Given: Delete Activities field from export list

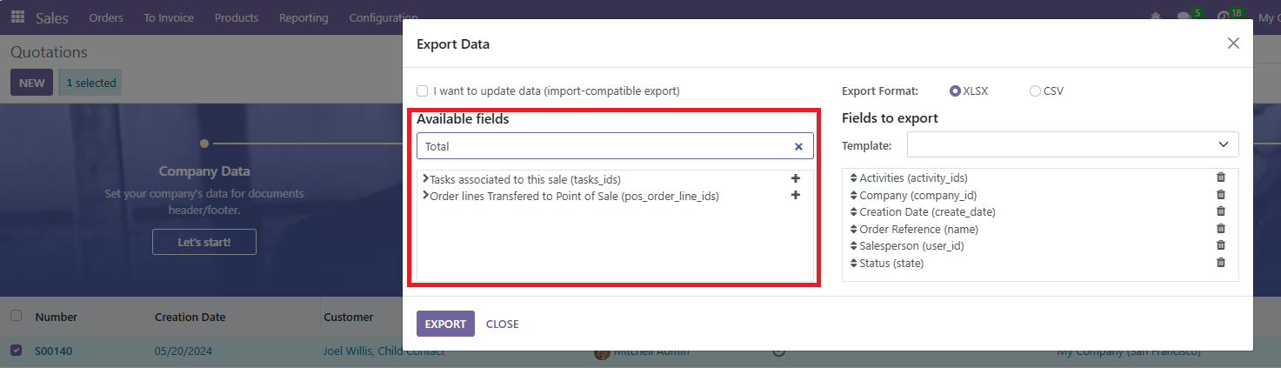Looking at the screenshot, I should [x=1220, y=177].
